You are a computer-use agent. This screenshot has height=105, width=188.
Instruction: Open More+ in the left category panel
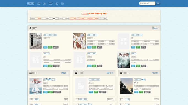pyautogui.click(x=64, y=73)
